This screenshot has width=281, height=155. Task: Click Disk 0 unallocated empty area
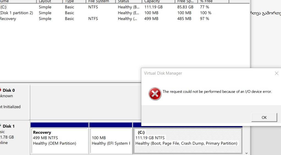point(86,102)
